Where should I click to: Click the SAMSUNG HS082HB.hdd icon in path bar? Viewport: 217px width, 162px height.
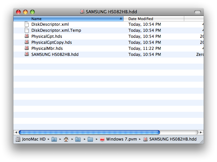(x=145, y=139)
